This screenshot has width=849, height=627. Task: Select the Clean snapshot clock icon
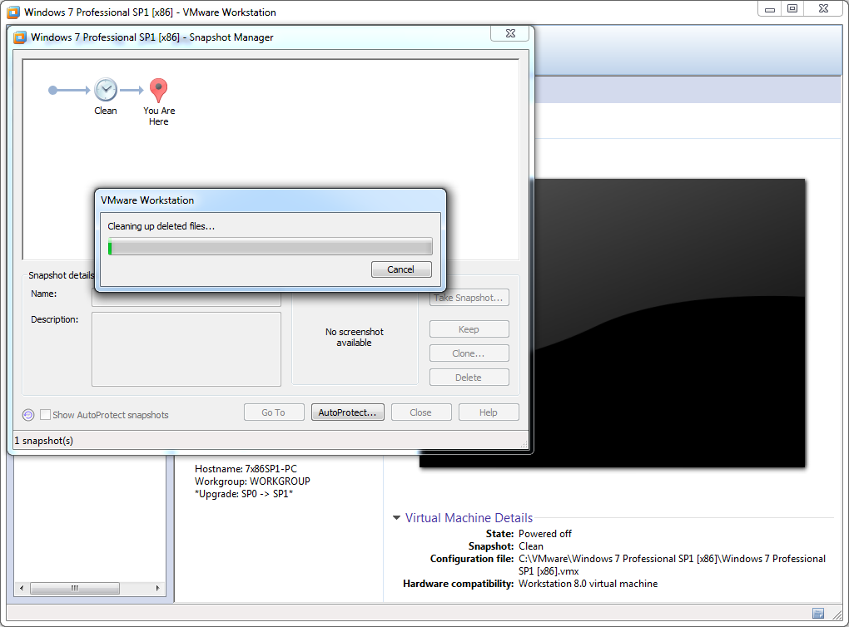[106, 90]
